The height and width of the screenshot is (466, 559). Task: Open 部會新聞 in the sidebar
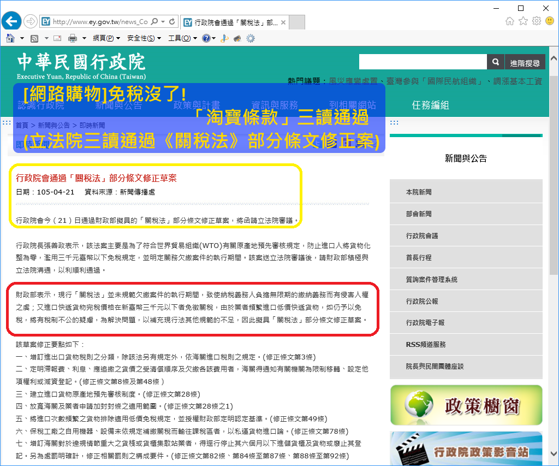[466, 214]
